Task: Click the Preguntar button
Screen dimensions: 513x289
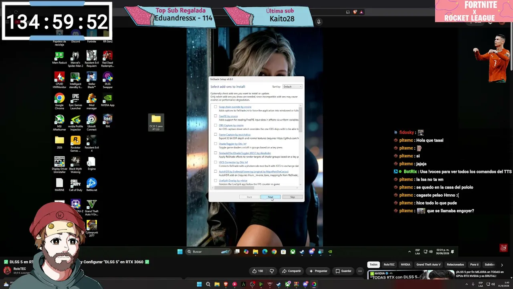Action: 318,271
